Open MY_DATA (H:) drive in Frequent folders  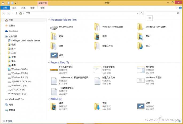tap(54, 28)
